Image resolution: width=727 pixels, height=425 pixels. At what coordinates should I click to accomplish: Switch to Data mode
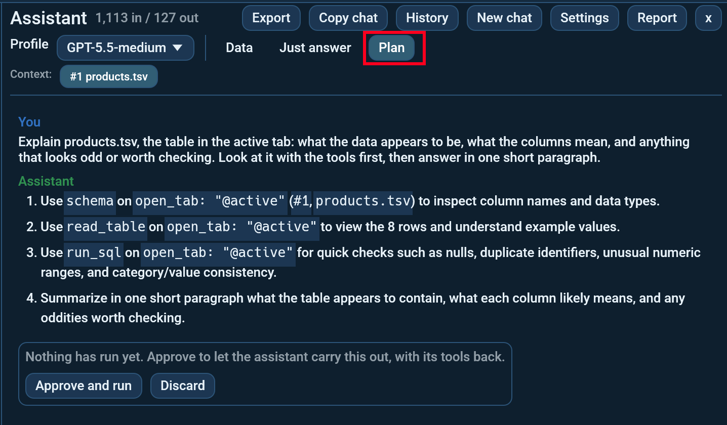[239, 48]
